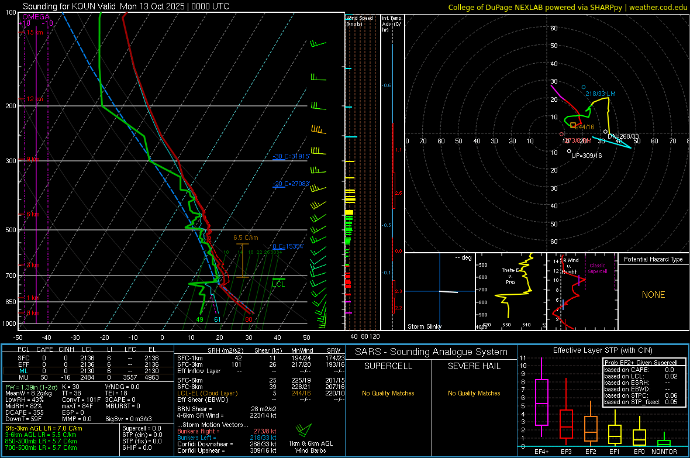The width and height of the screenshot is (690, 458).
Task: Click the 3-6km AGL LR = 5.5 C/km line
Action: tap(41, 435)
